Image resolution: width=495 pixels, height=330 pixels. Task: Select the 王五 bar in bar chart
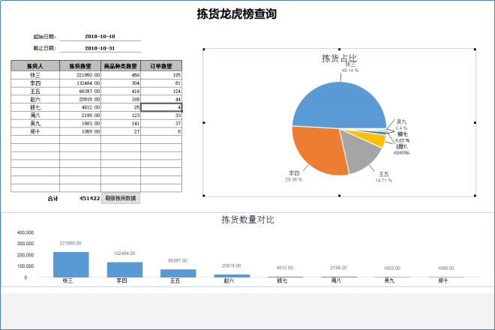[178, 273]
